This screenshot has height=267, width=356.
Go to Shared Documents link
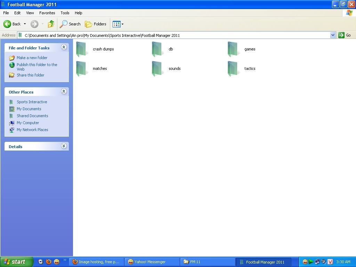32,116
